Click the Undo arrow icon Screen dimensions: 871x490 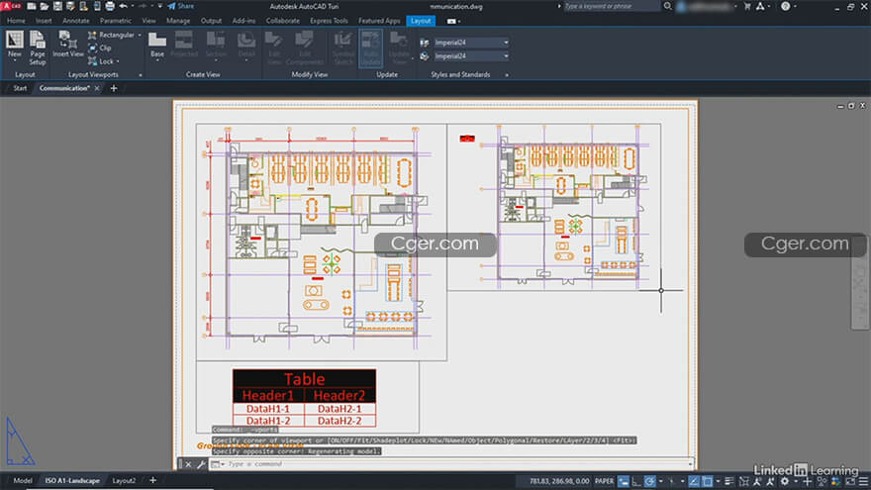coord(123,6)
